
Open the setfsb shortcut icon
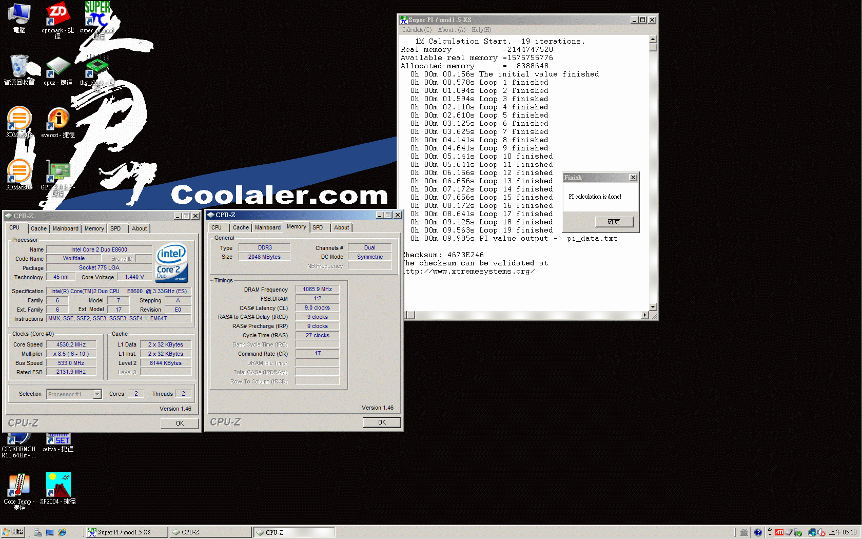click(58, 443)
